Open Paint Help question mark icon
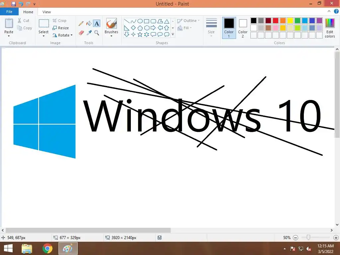 click(x=336, y=12)
